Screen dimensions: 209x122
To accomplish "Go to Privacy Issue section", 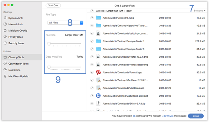I will tap(16, 37).
